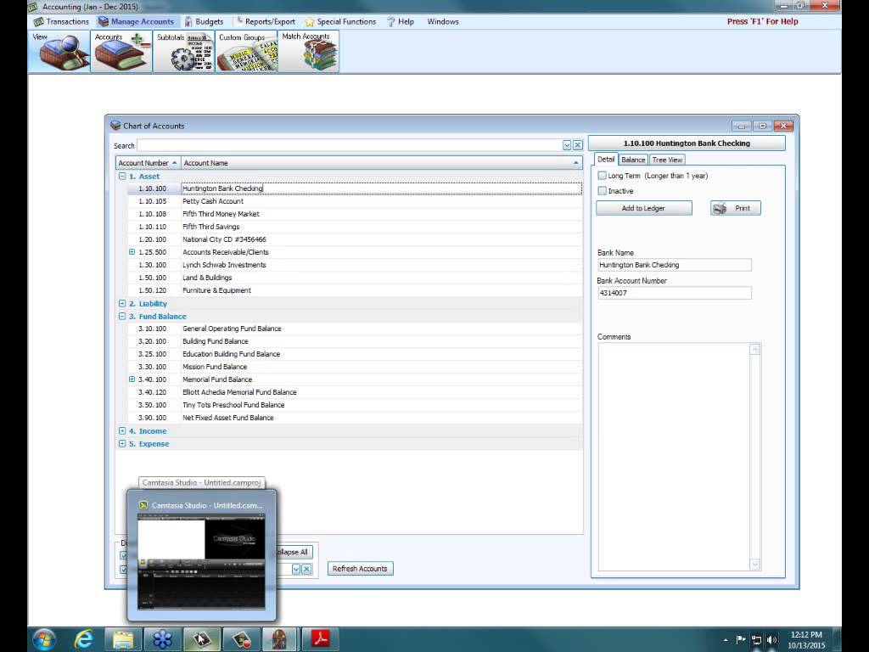Viewport: 869px width, 652px height.
Task: Open the search field dropdown arrow
Action: click(x=567, y=146)
